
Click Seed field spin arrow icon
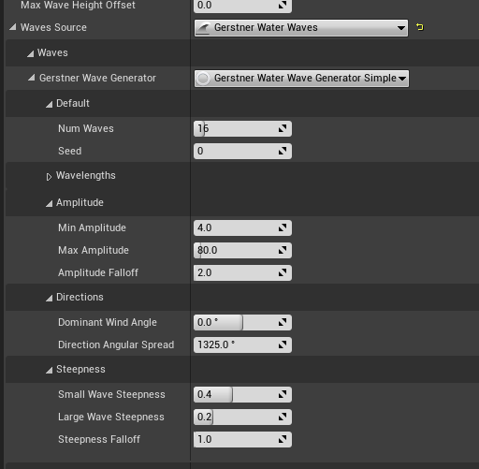tap(283, 151)
